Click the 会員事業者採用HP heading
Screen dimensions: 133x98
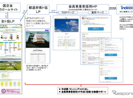83,6
